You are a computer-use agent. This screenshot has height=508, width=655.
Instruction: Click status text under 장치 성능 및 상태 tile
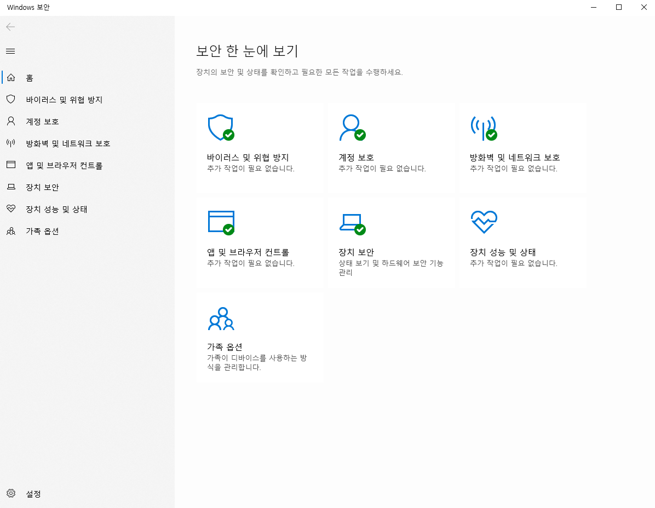click(x=513, y=263)
